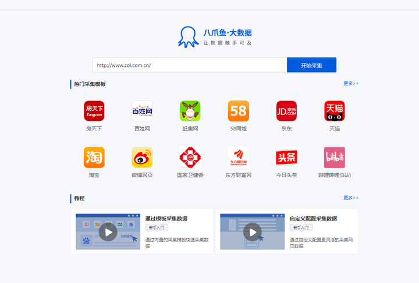Click the 淘宝 text label

(94, 175)
